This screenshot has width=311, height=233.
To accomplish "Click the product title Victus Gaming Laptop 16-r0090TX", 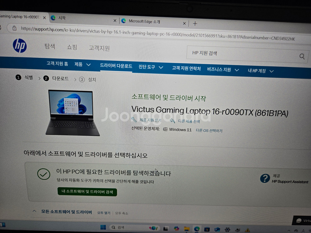I will tap(210, 111).
